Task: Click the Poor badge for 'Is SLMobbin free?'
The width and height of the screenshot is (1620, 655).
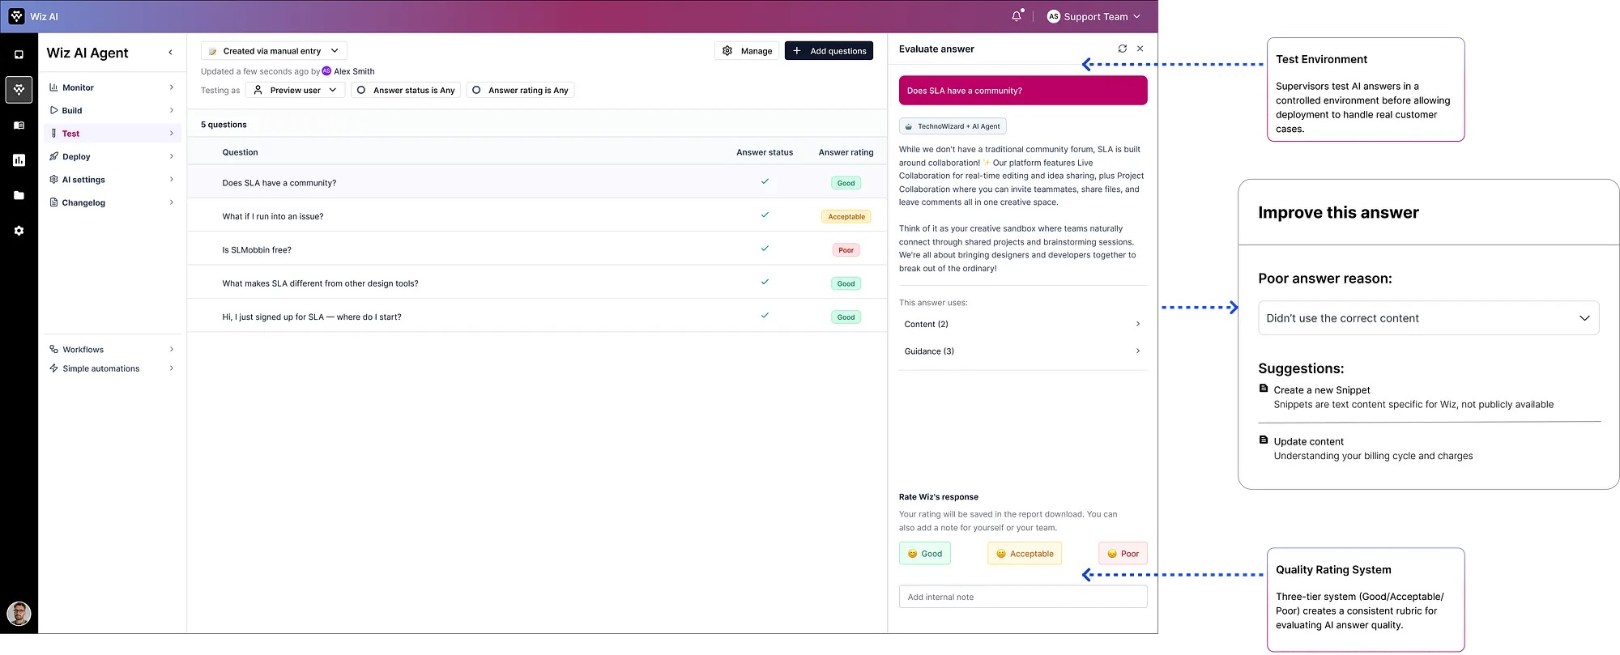Action: point(846,250)
